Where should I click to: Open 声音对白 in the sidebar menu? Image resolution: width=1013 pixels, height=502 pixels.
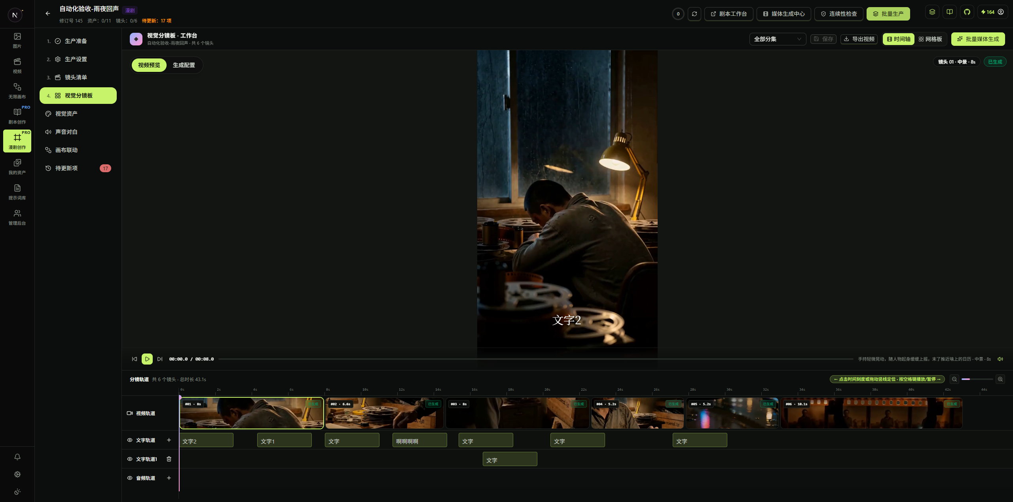tap(78, 132)
